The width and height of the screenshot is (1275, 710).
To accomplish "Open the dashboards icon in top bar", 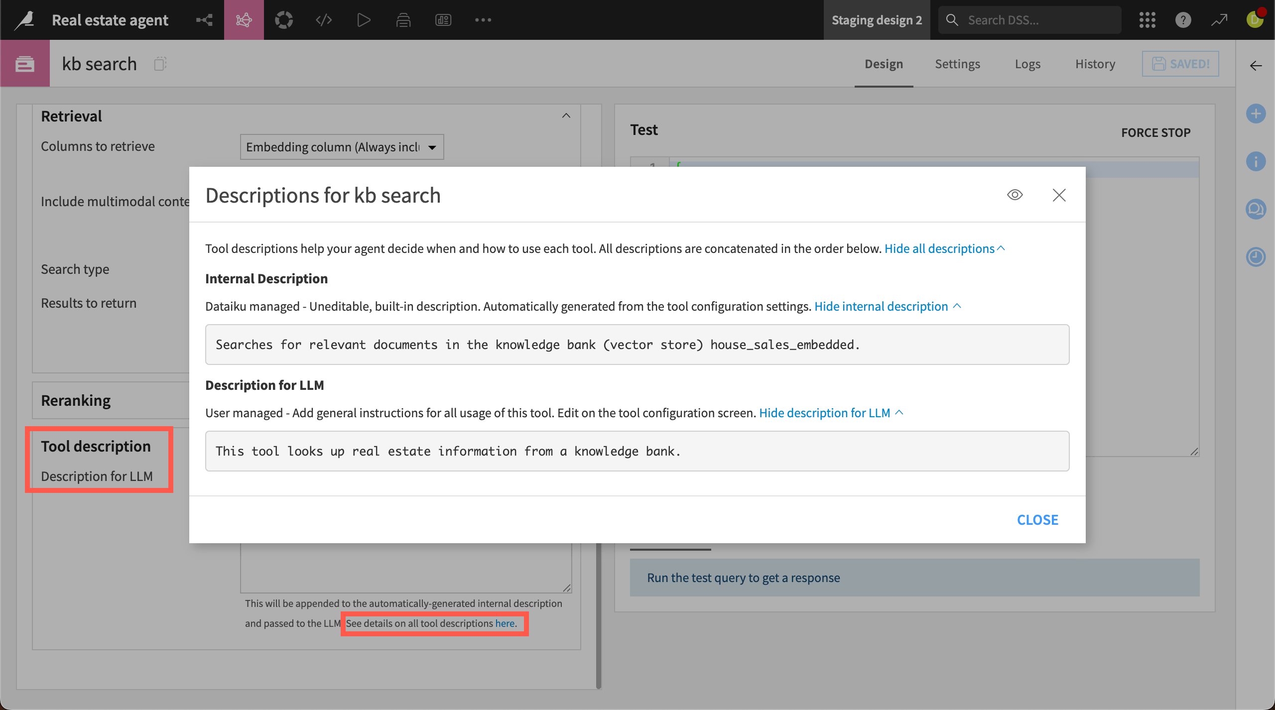I will click(x=443, y=20).
